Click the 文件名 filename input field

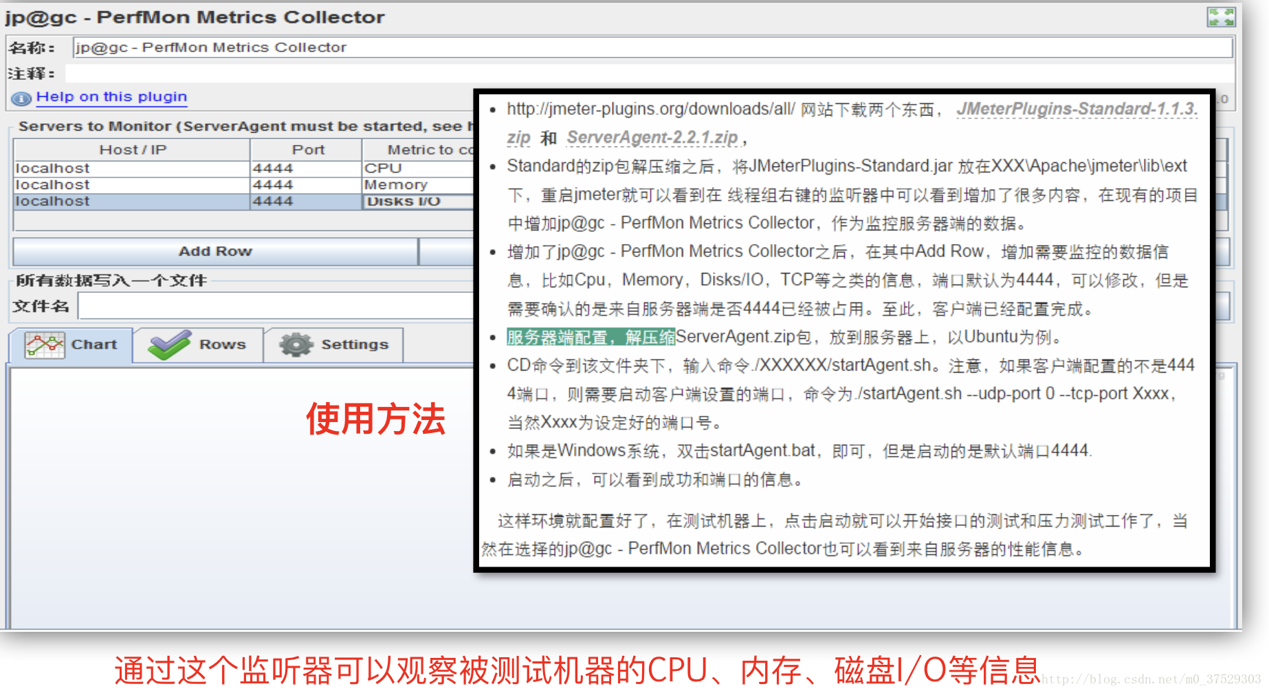click(276, 306)
